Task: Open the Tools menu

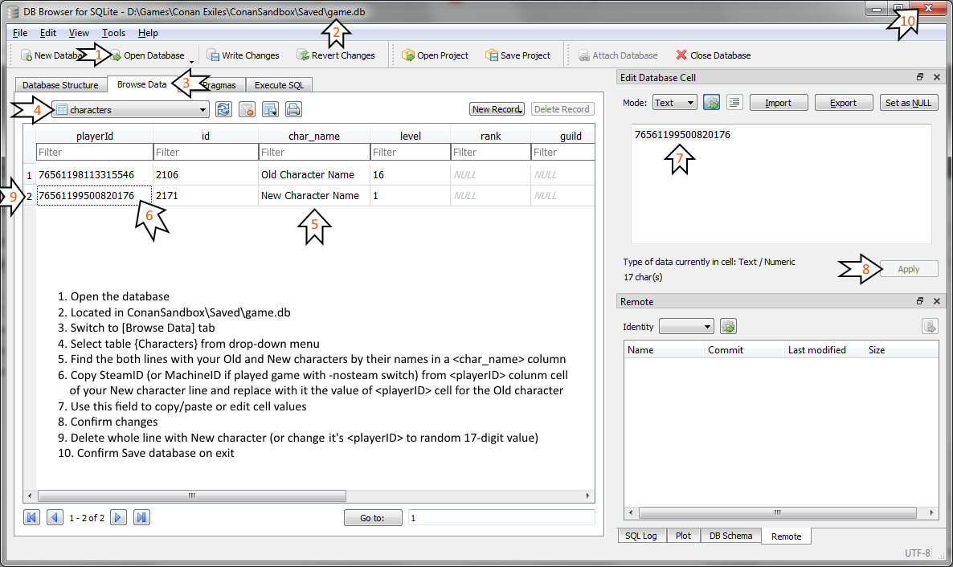Action: 113,33
